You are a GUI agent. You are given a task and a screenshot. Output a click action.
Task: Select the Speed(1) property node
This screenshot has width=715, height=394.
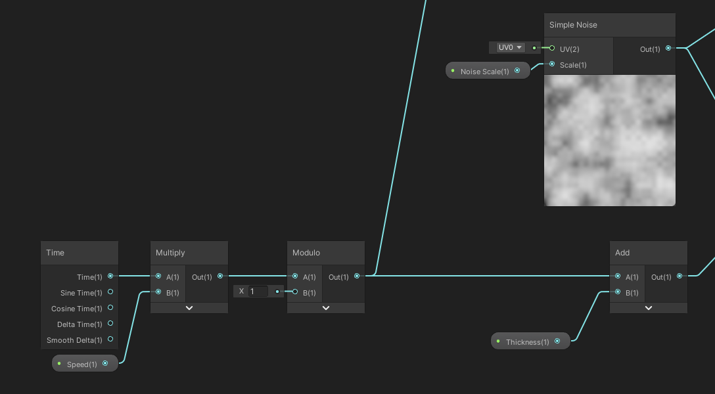coord(82,364)
